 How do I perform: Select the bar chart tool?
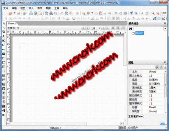click(4, 106)
